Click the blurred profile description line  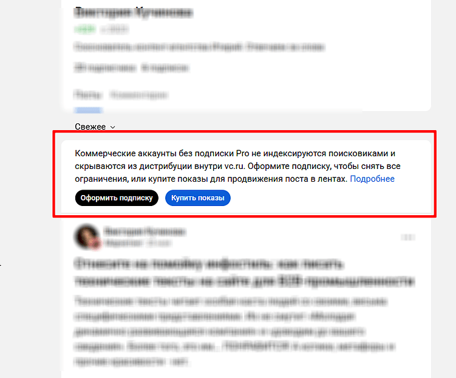tap(200, 47)
